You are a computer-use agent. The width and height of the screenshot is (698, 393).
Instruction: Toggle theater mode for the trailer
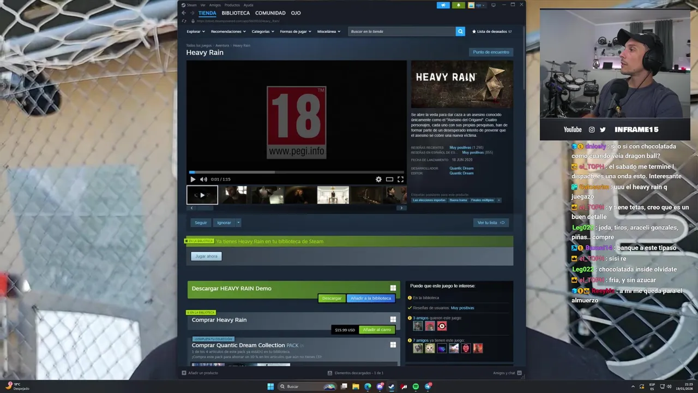click(x=389, y=179)
